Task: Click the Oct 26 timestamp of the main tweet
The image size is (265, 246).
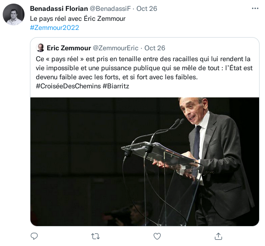Action: pyautogui.click(x=147, y=9)
